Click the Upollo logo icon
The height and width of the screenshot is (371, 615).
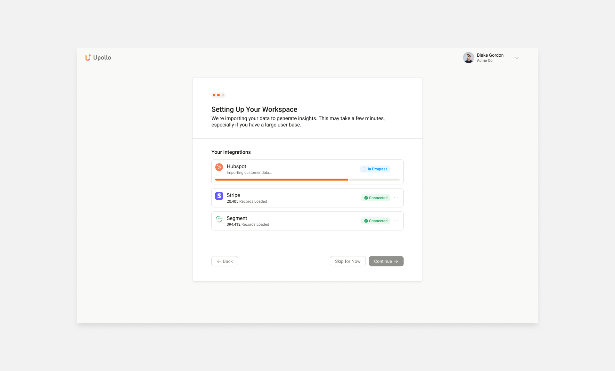pyautogui.click(x=88, y=58)
